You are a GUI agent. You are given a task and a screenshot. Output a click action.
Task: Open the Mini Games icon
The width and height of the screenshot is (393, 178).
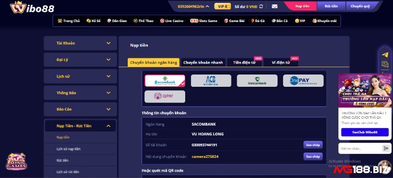16,162
